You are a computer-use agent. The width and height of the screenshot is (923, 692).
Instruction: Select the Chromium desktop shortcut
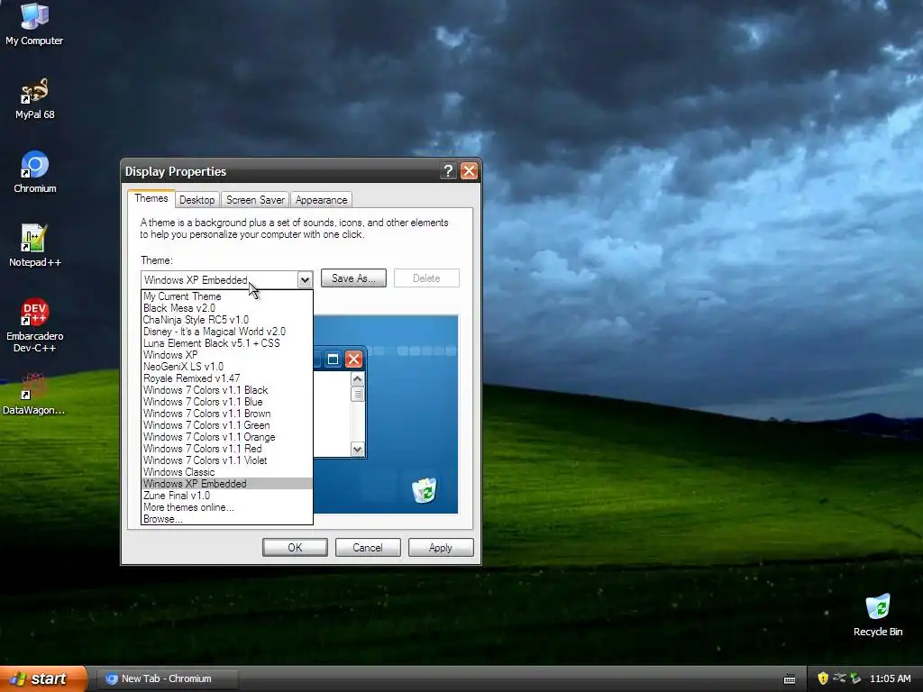[35, 172]
